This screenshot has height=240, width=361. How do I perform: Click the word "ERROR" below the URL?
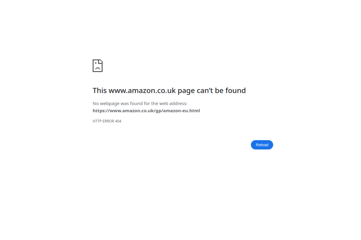click(108, 121)
